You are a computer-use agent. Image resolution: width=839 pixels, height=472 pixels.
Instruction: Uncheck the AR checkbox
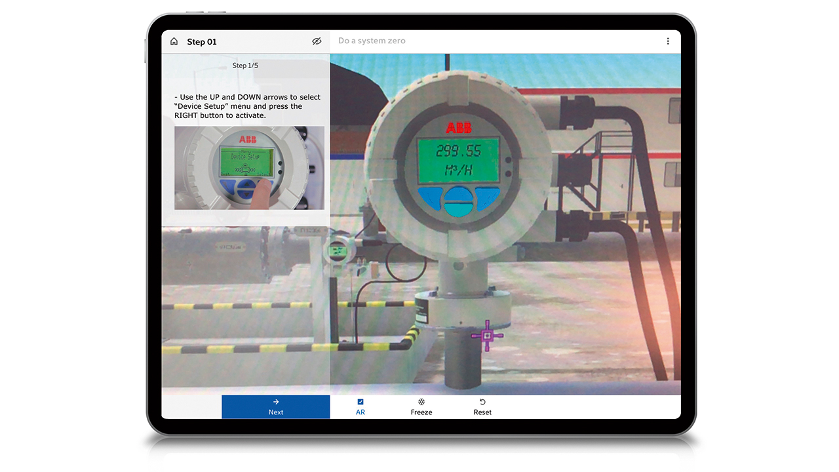click(361, 402)
